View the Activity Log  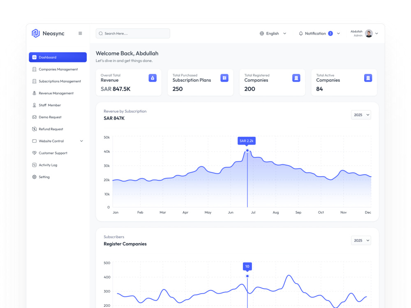point(58,165)
